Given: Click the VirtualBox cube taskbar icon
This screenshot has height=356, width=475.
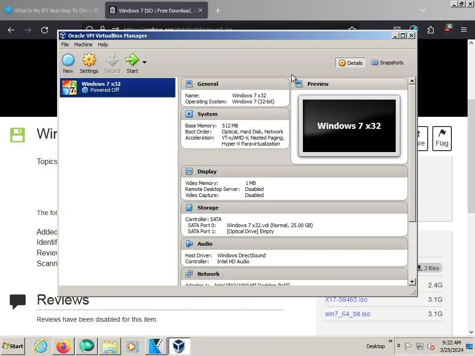Looking at the screenshot, I should pyautogui.click(x=179, y=346).
